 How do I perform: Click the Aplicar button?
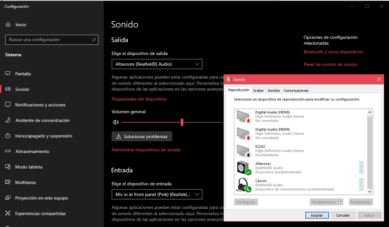tap(369, 215)
